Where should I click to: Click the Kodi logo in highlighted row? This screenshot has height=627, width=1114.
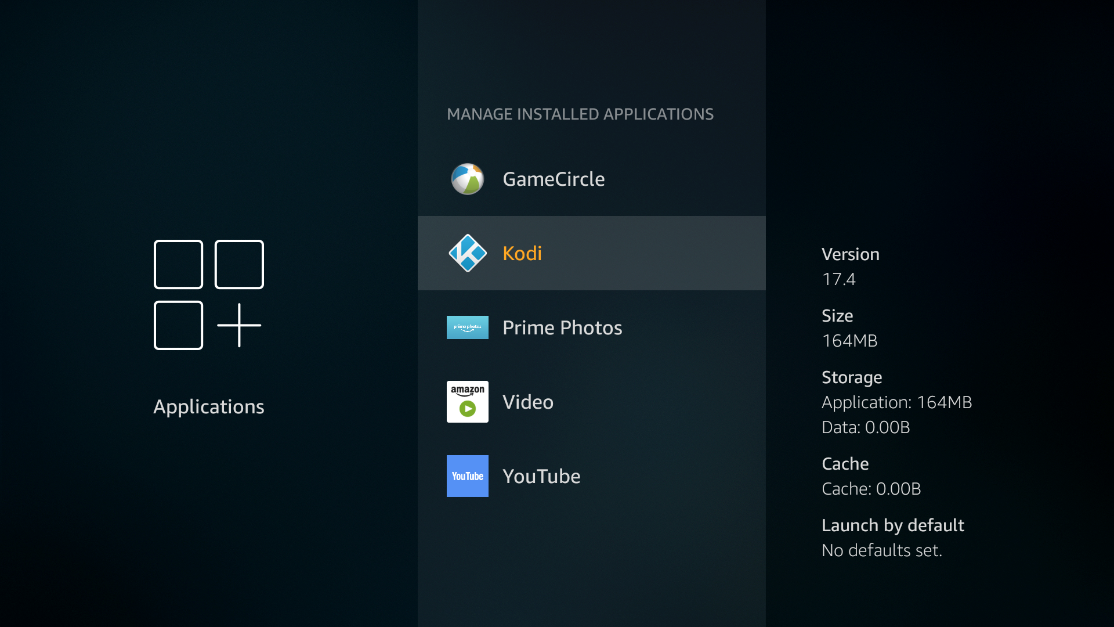(468, 253)
